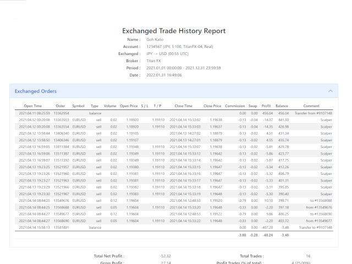352x264 pixels.
Task: Click the Swap column header
Action: point(252,106)
